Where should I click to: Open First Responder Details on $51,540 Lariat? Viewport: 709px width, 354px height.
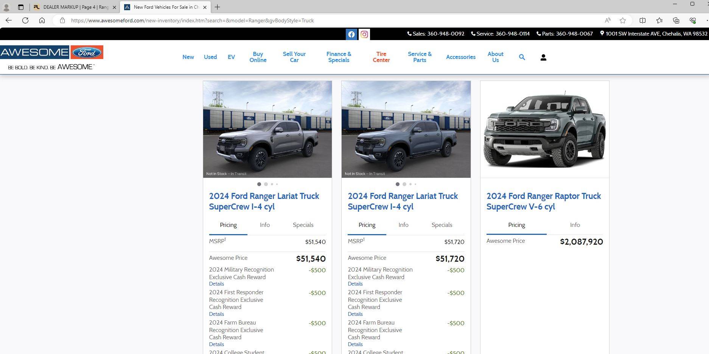(216, 314)
